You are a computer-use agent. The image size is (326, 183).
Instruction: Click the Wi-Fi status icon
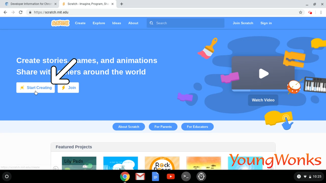(x=305, y=176)
